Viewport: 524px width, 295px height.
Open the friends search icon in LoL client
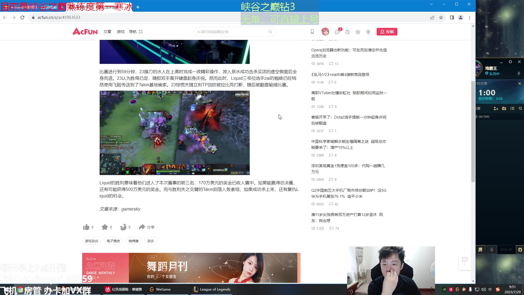coord(520,108)
